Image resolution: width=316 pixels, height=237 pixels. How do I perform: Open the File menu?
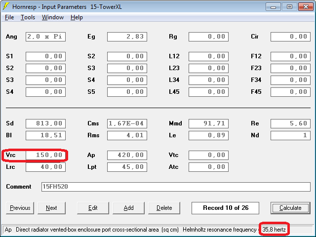(9, 17)
